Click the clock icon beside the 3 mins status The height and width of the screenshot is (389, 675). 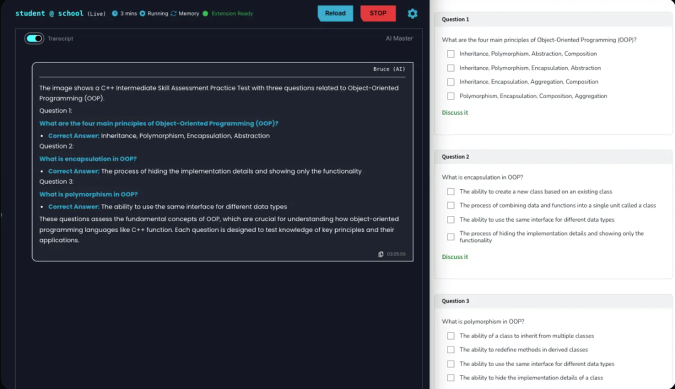[x=114, y=14]
